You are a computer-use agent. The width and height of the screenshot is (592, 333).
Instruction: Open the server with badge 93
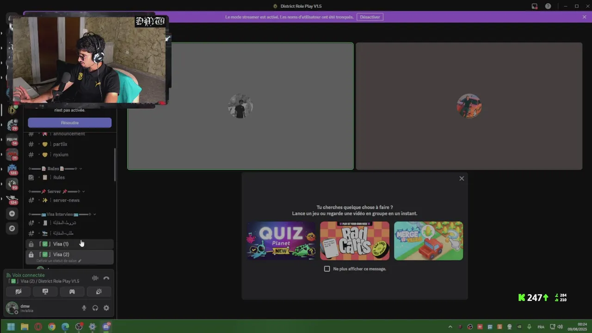[x=12, y=184]
